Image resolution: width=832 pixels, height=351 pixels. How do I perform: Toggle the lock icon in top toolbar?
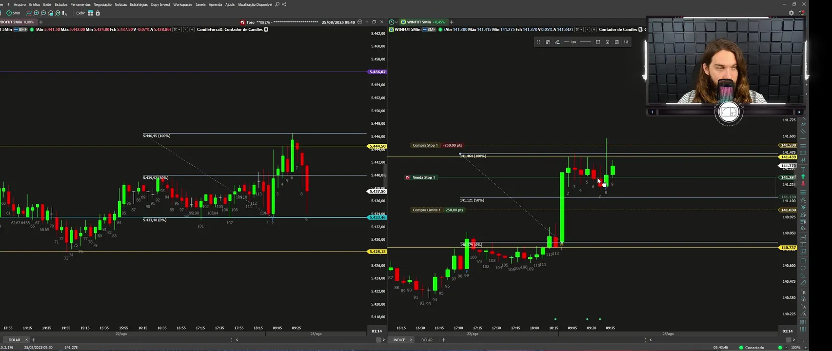[x=98, y=13]
